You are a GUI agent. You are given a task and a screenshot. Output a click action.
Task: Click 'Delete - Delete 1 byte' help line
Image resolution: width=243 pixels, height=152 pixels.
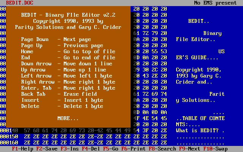point(62,106)
